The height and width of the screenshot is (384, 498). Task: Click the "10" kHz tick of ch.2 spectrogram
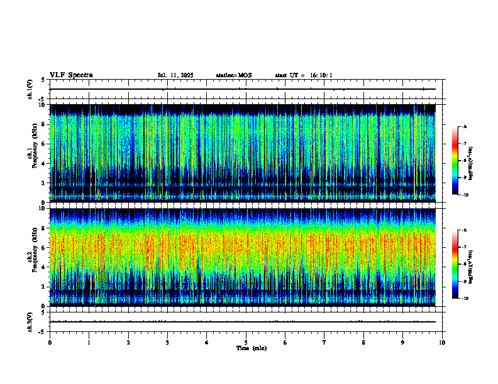(43, 208)
